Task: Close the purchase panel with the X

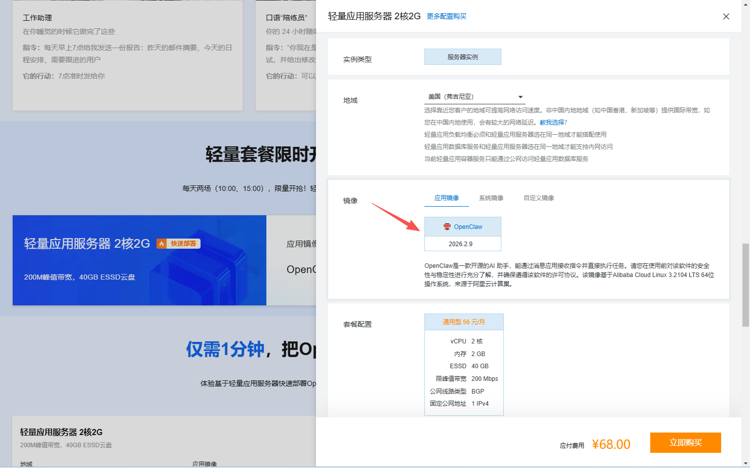Action: pos(726,16)
